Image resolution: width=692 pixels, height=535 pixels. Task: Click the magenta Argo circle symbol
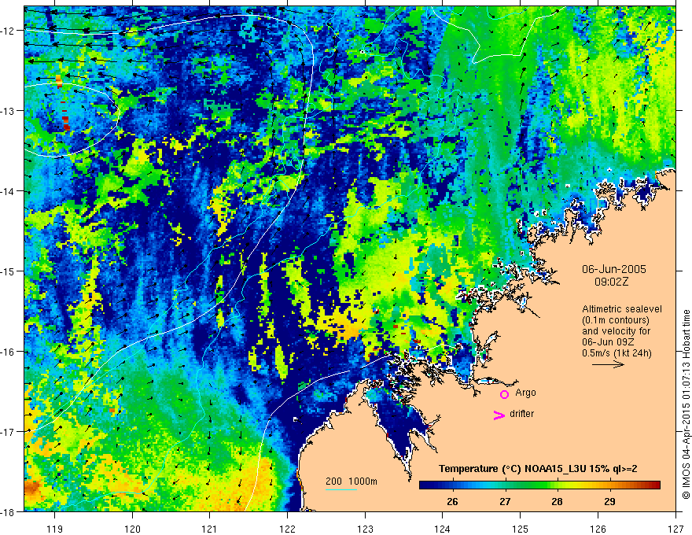coord(504,395)
